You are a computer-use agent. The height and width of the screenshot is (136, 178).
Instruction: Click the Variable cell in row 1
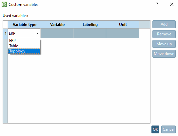click(57, 33)
